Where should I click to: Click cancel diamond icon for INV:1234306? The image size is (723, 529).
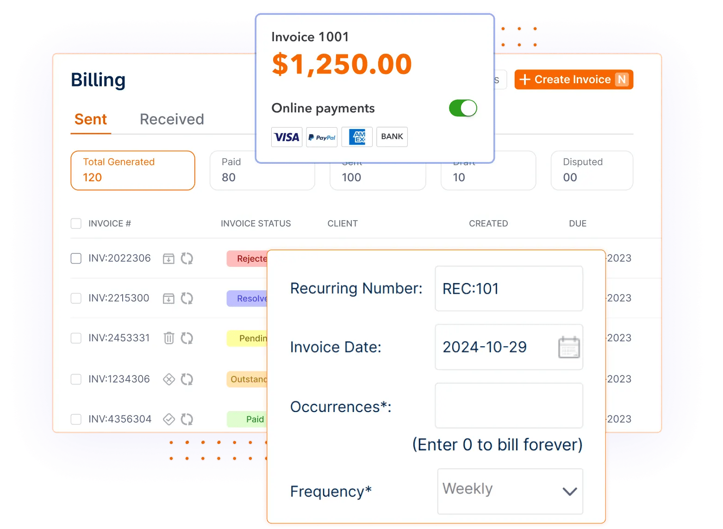(x=169, y=379)
